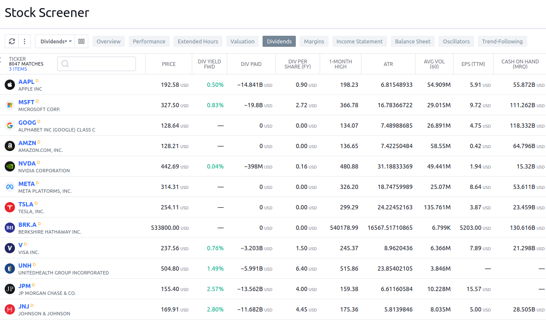Select the Valuation tab
546x320 pixels.
(x=243, y=41)
